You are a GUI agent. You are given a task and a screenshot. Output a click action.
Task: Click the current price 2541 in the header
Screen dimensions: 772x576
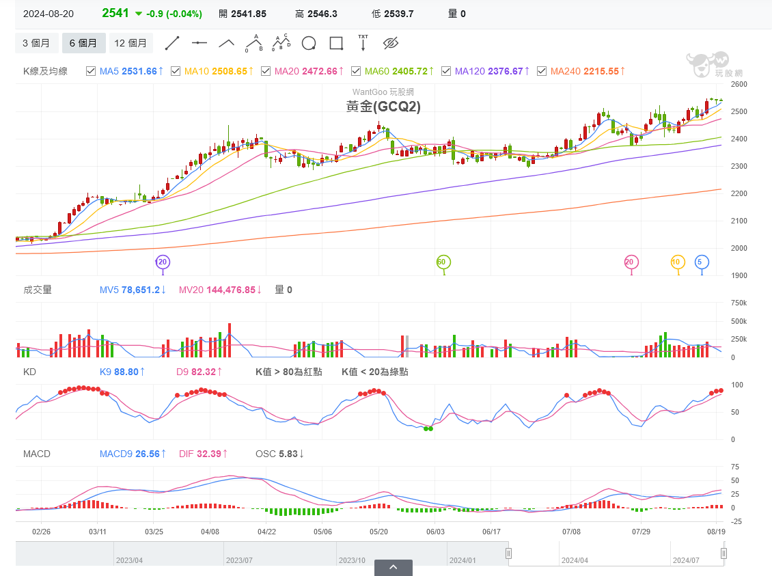click(115, 13)
